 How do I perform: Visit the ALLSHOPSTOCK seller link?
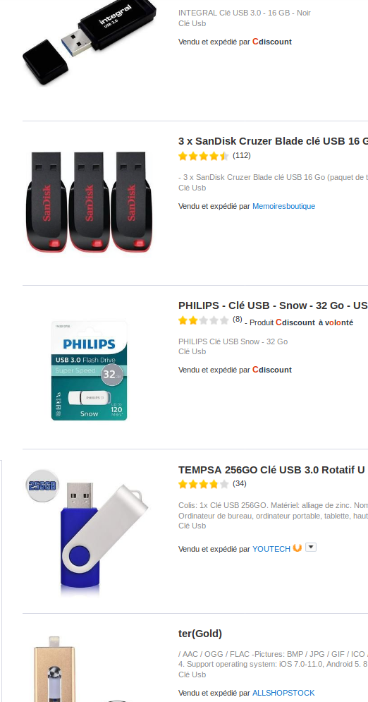(x=283, y=693)
